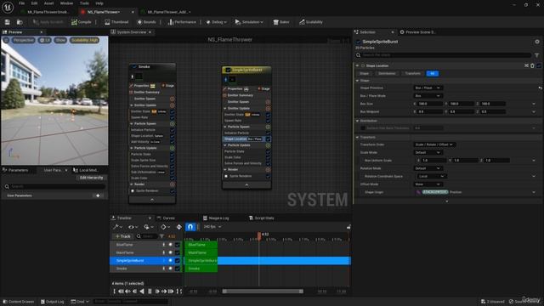Toggle the SimpleSpriteBurst track enabled checkbox
Screen dimensions: 544x306
tap(178, 261)
